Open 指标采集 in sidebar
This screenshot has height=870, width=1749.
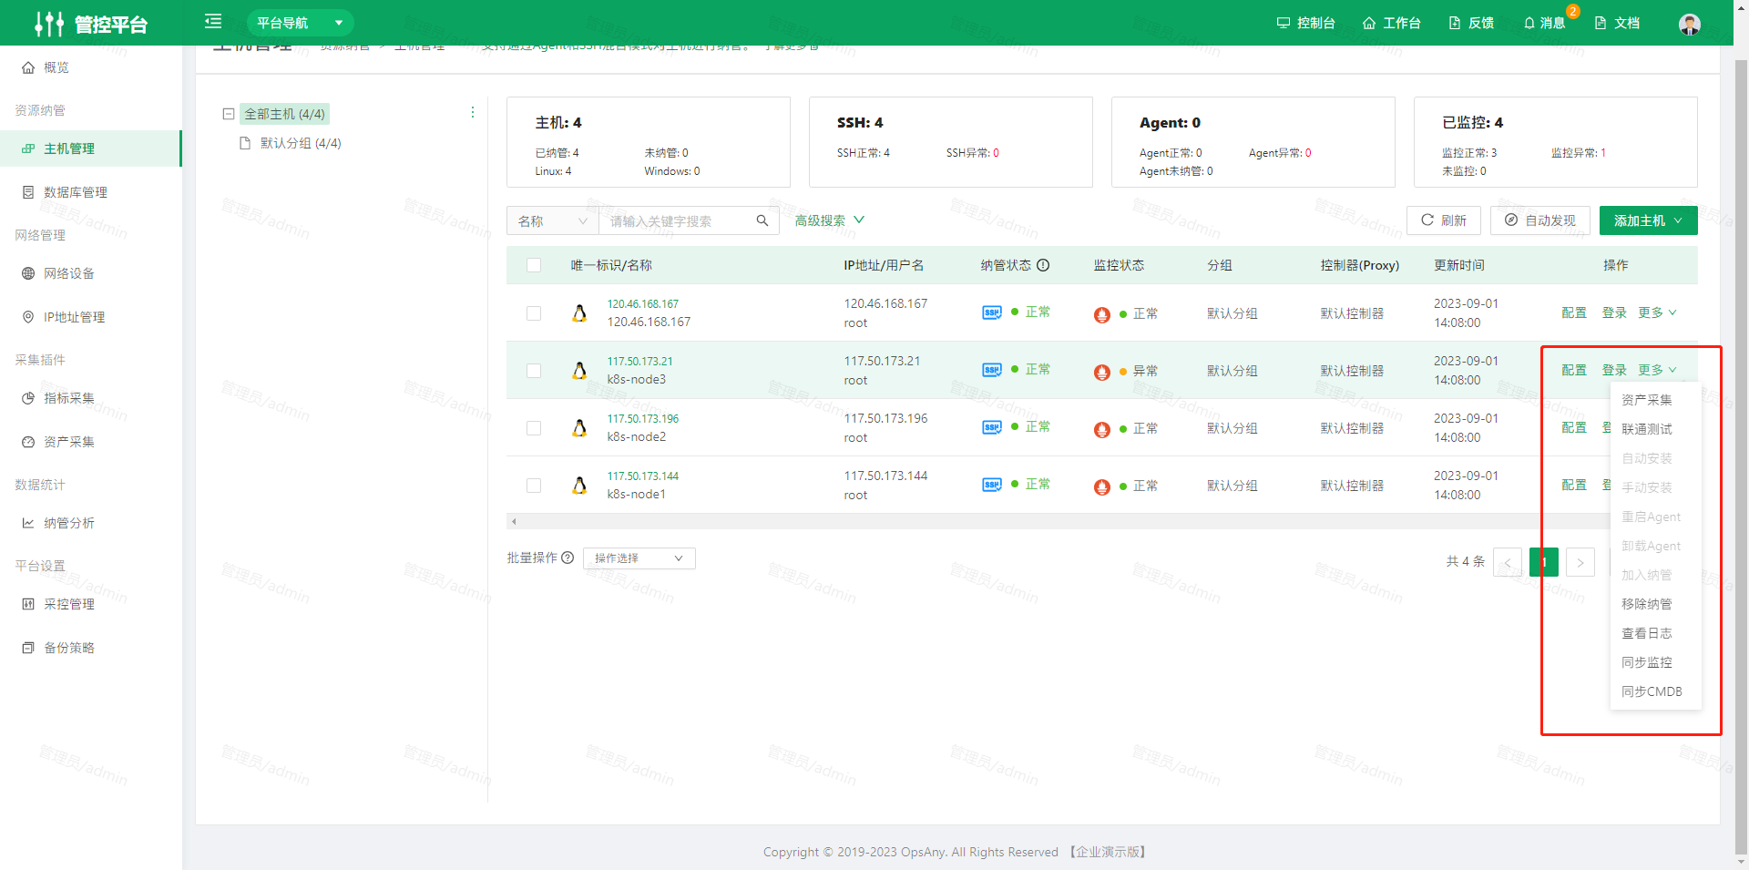click(x=90, y=398)
